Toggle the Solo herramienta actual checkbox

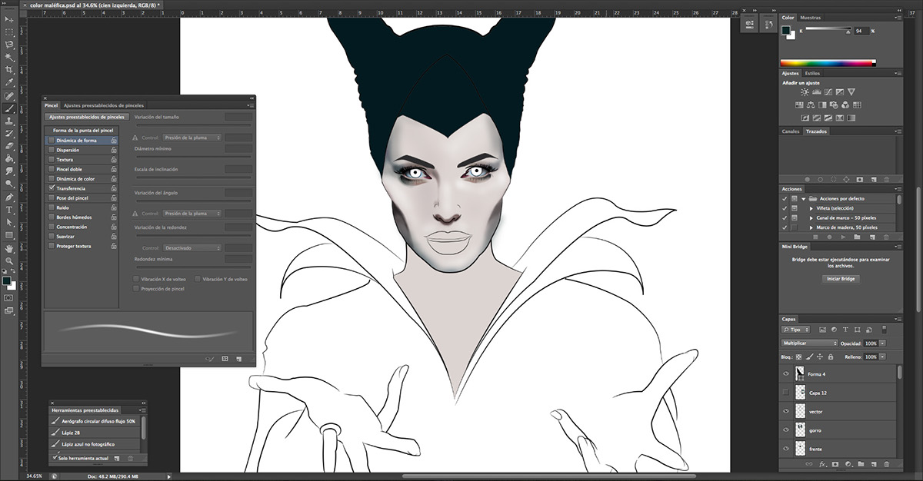tap(54, 458)
